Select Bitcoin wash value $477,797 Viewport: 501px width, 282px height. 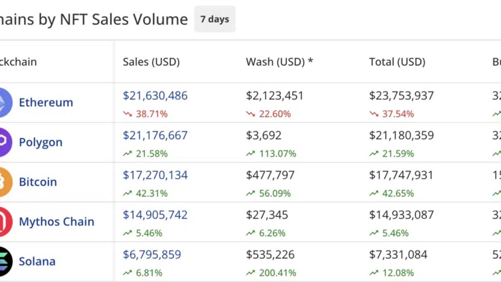point(270,175)
